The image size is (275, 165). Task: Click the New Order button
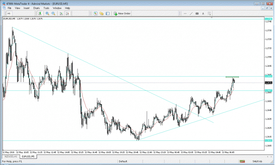(x=122, y=14)
